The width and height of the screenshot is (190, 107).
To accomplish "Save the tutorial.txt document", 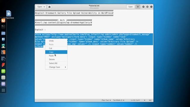I will point(130,7).
